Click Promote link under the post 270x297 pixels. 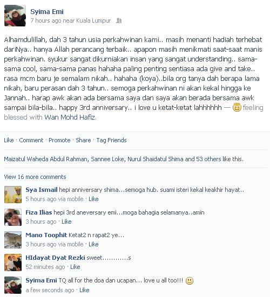59,140
